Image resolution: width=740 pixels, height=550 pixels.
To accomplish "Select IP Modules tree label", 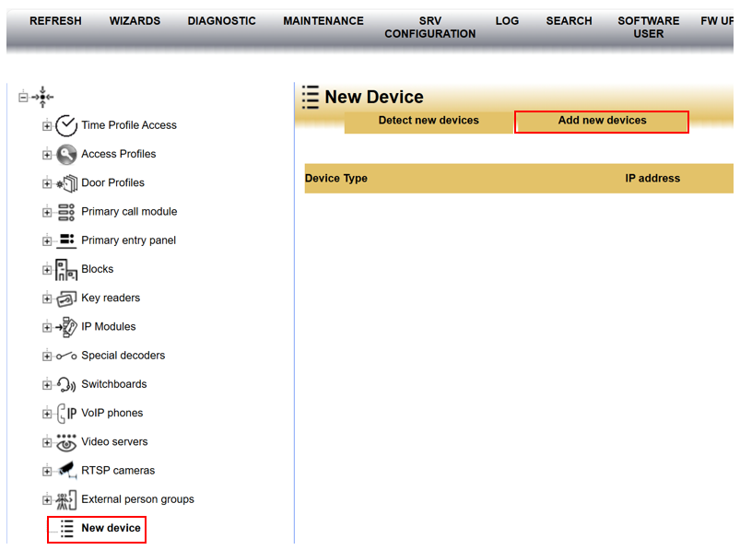I will (x=109, y=326).
